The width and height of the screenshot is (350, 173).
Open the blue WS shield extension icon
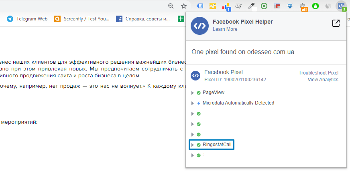[x=290, y=6]
